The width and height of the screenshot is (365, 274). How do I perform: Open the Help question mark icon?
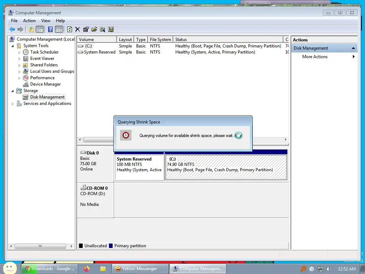(50, 29)
